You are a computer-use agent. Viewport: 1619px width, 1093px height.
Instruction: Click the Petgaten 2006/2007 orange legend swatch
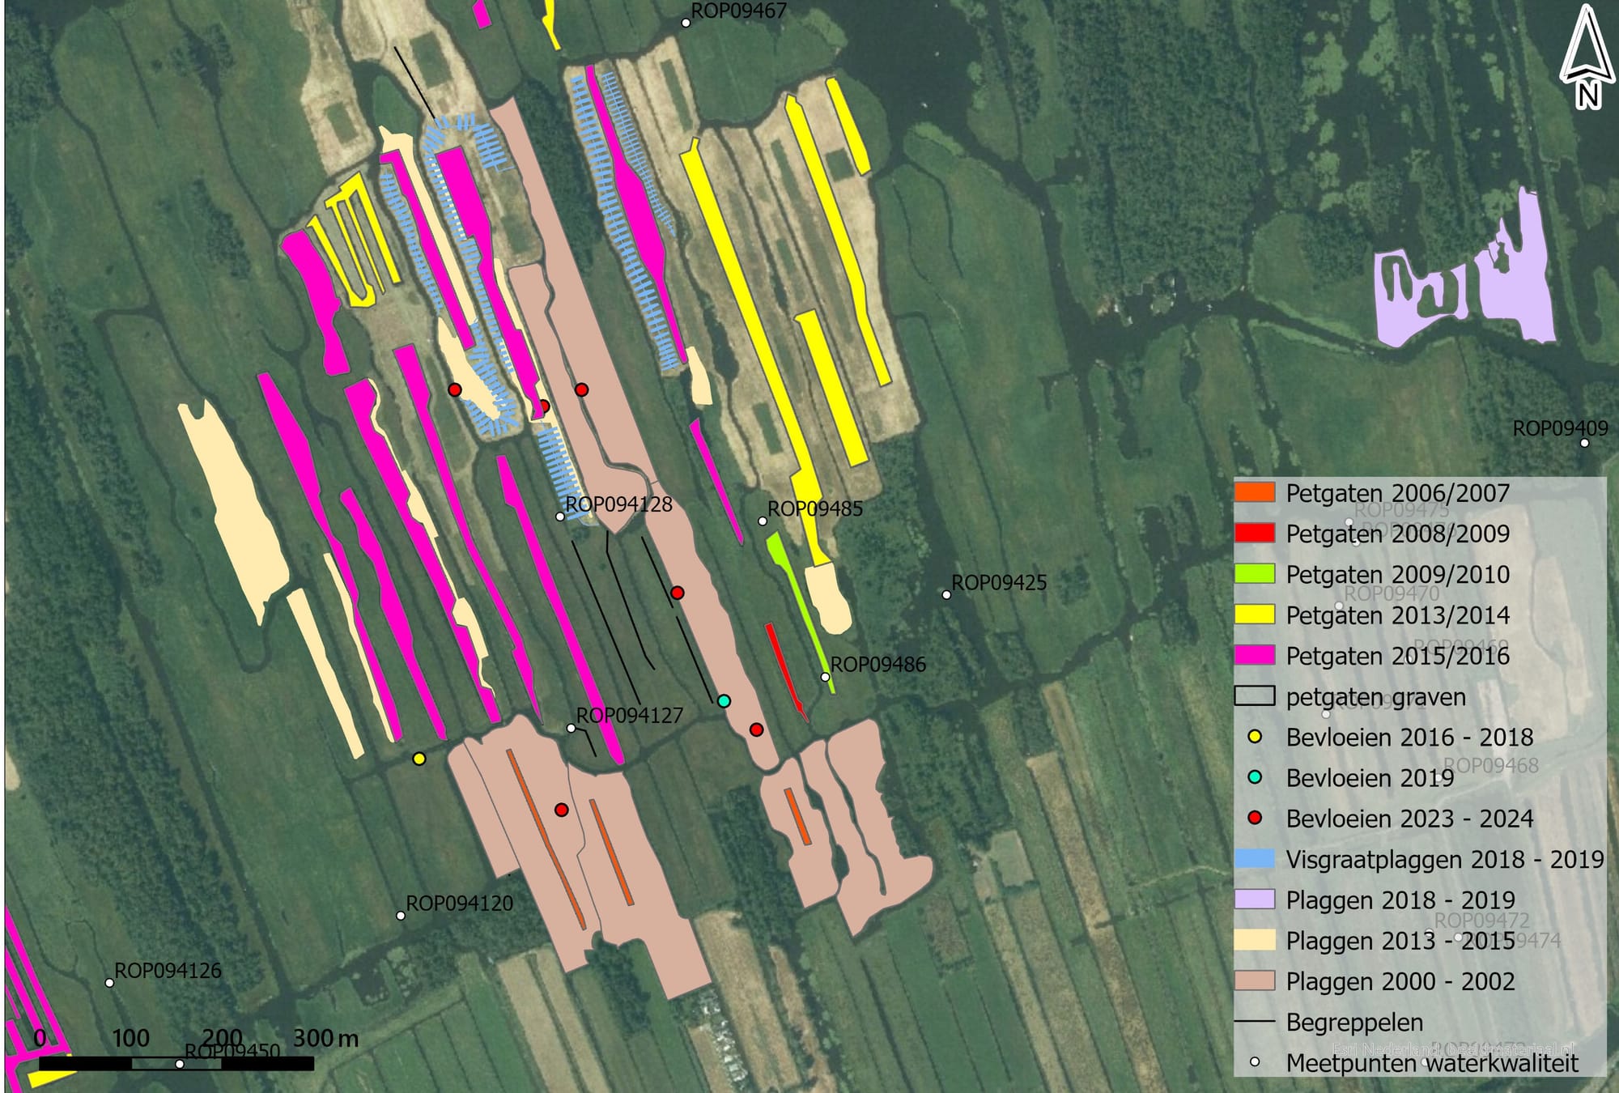1255,491
